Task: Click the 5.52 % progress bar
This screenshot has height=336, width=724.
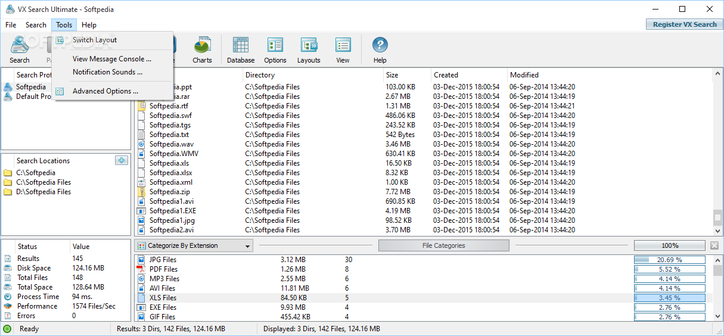Action: [670, 269]
